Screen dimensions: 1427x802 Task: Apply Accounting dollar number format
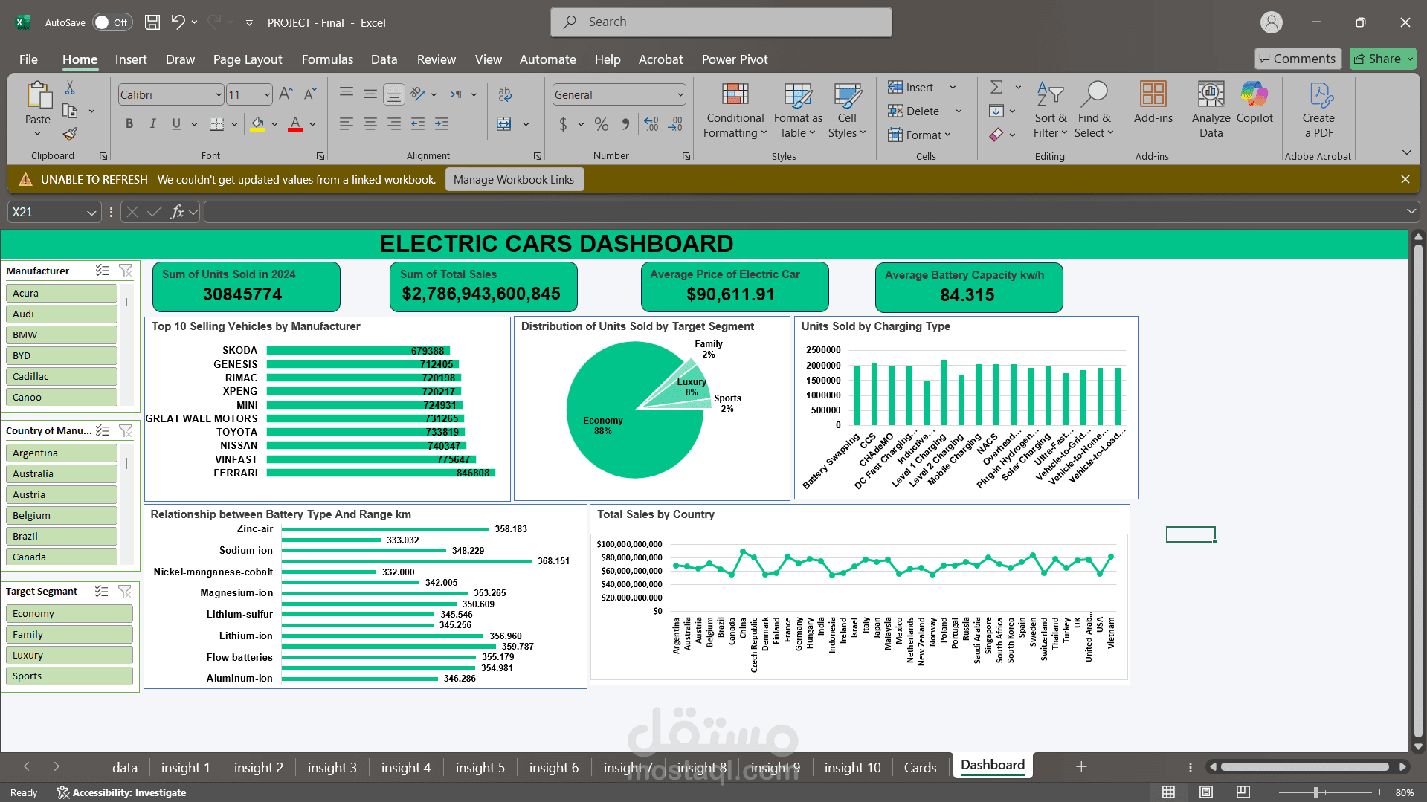pyautogui.click(x=564, y=124)
